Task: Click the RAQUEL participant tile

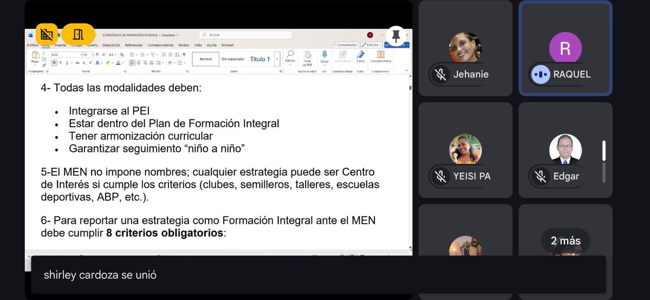Action: (x=565, y=48)
